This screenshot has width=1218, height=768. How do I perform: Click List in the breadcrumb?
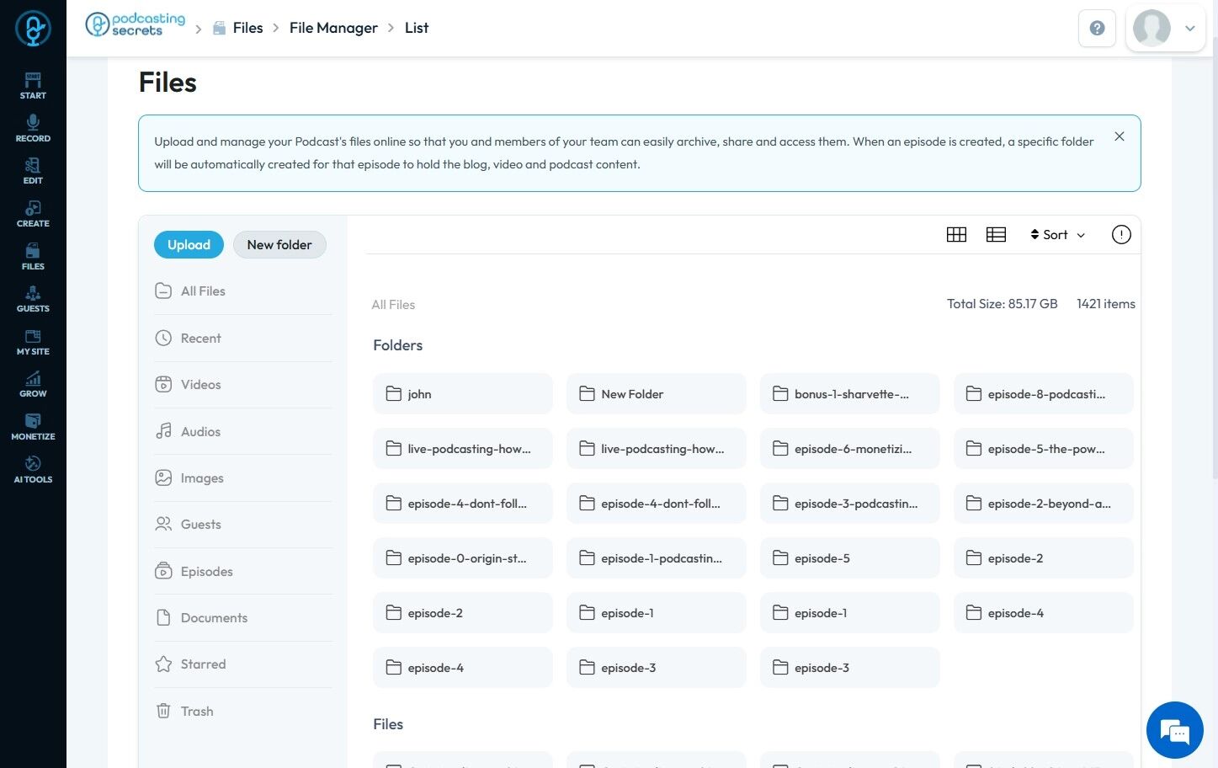[417, 28]
